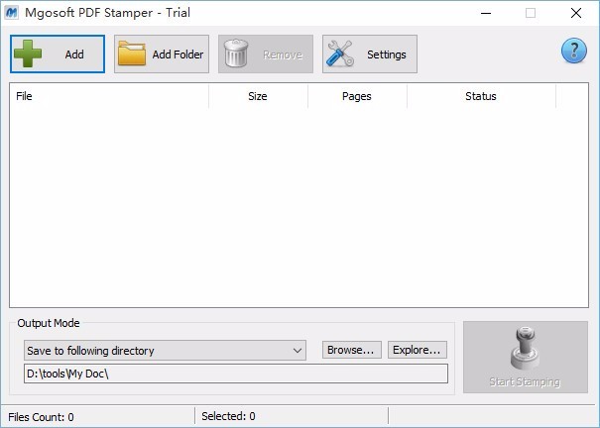Click the Start Stamping button
The width and height of the screenshot is (600, 428).
tap(526, 357)
